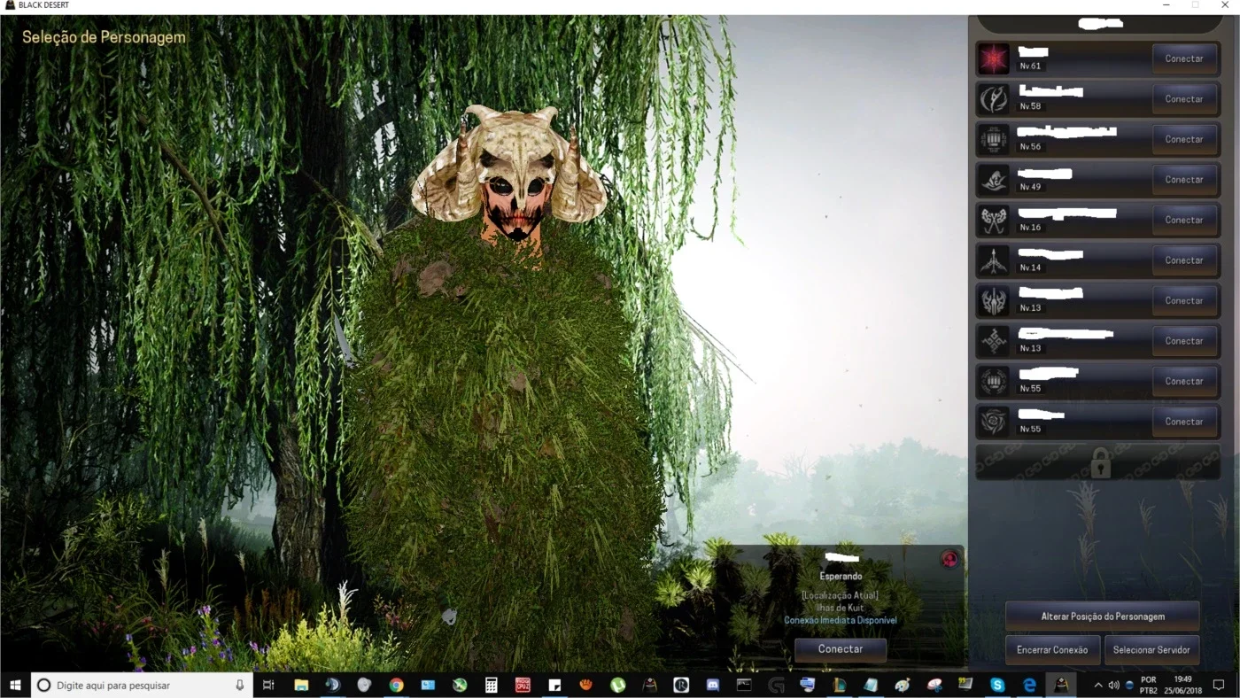Open Discord from the taskbar
Image resolution: width=1240 pixels, height=698 pixels.
[713, 685]
